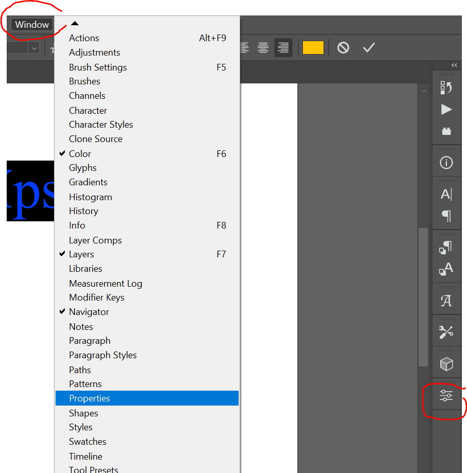Commit current text edits
Screen dimensions: 467x473
(x=369, y=47)
